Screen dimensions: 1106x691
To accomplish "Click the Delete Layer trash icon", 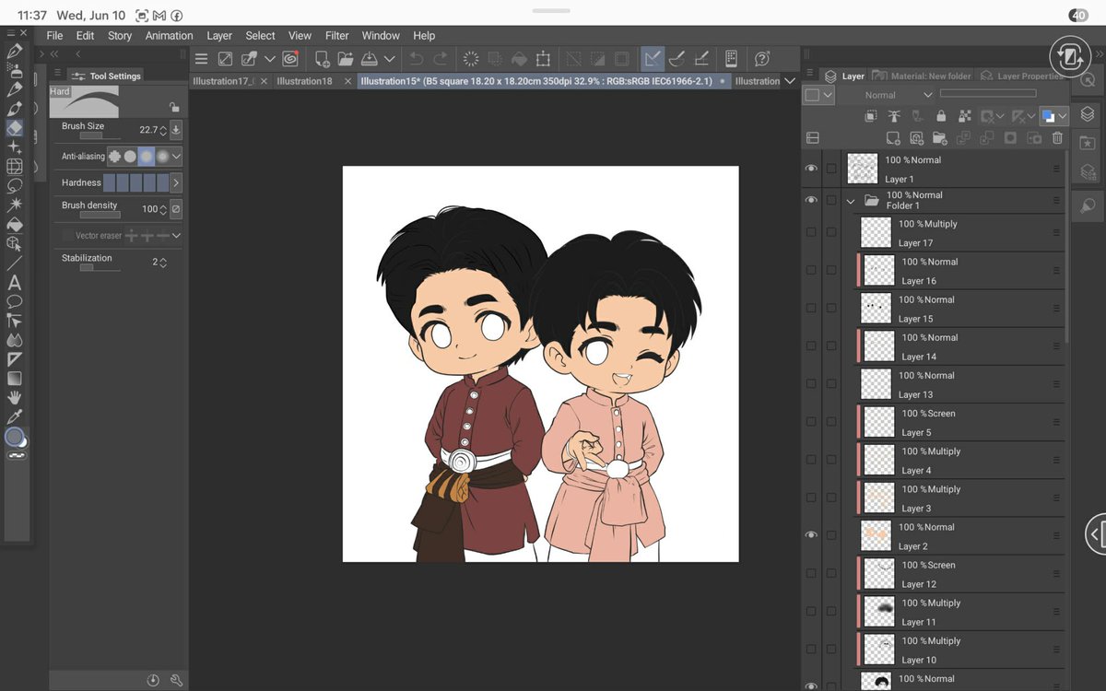I will tap(1057, 138).
